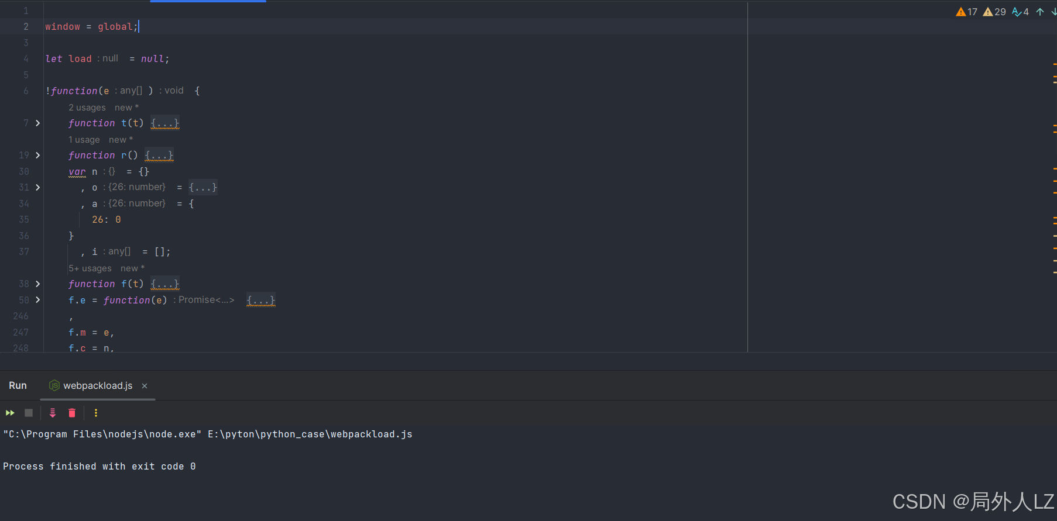Click '1 usage' hint above function r

(x=84, y=140)
